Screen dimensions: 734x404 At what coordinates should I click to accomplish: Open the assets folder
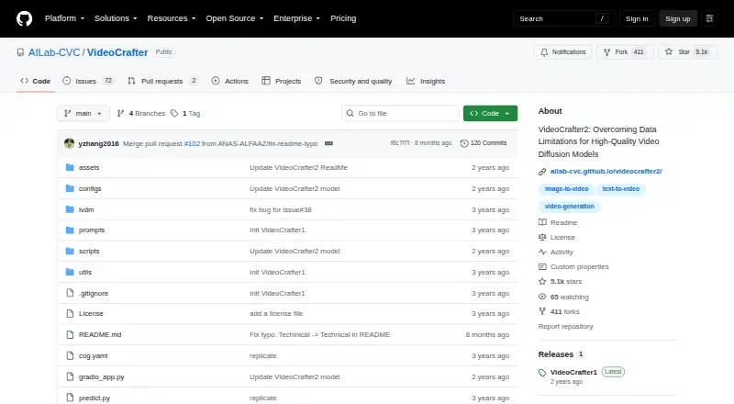pos(89,167)
